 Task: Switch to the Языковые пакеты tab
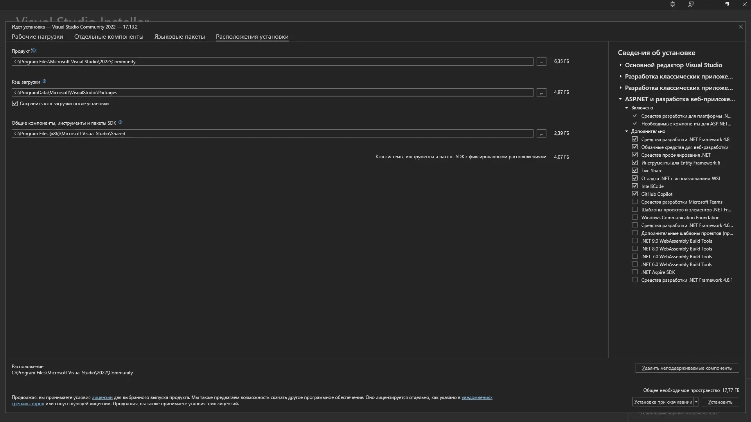(x=180, y=37)
